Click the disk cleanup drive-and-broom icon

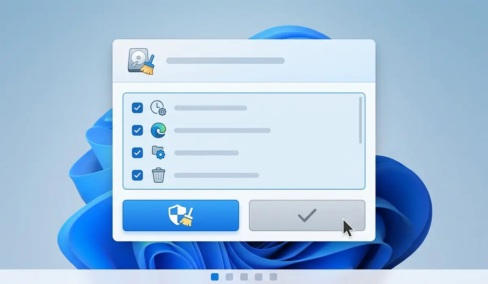click(142, 62)
